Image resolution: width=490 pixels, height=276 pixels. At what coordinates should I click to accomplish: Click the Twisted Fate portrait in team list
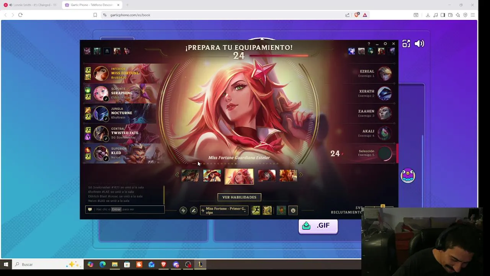[101, 133]
